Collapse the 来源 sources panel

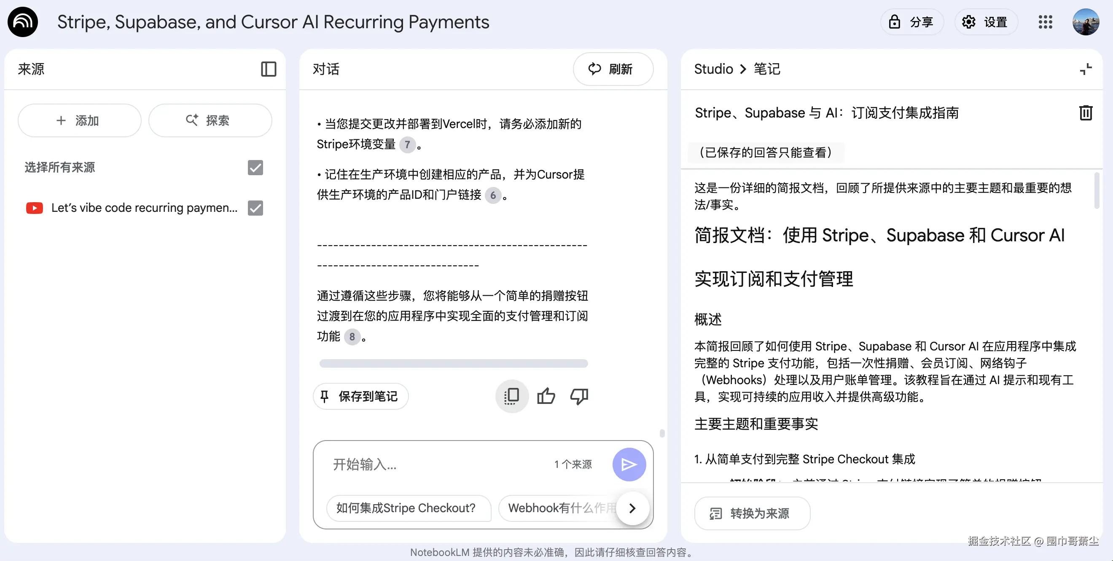pos(268,69)
